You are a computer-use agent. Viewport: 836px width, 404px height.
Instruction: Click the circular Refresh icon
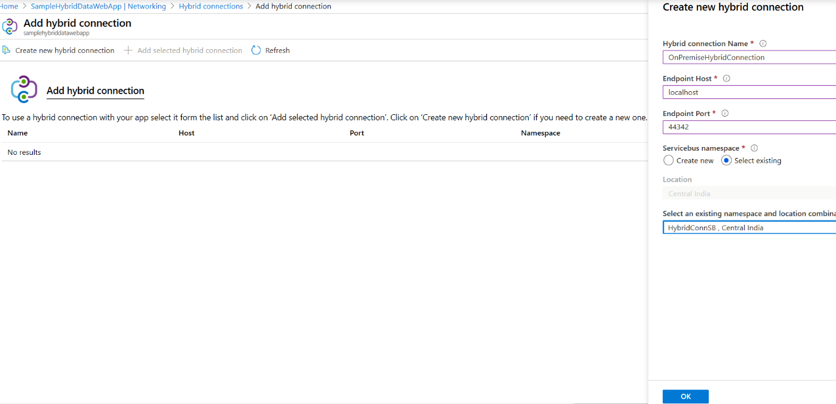256,50
